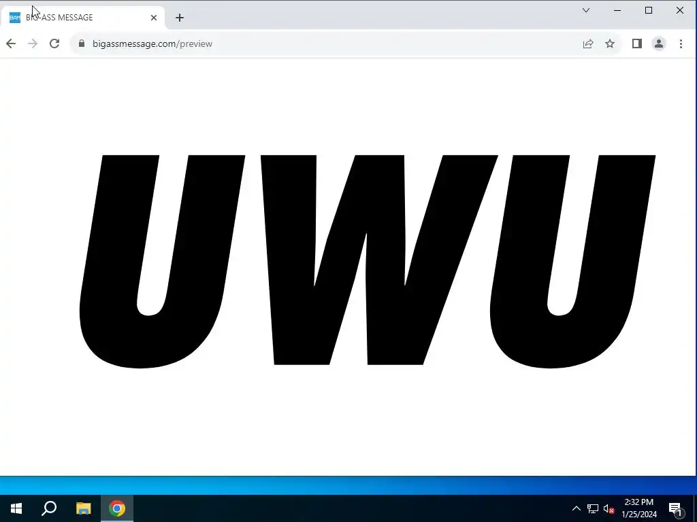Open the notification center icon
Screen dimensions: 697x522
tap(676, 508)
